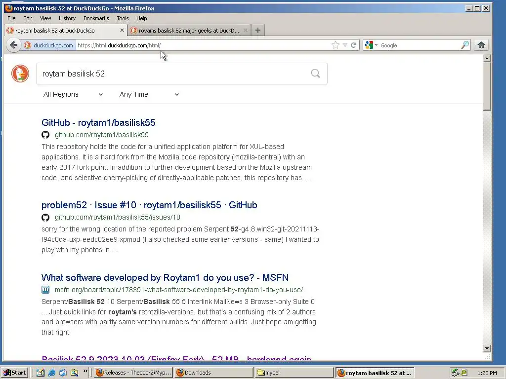This screenshot has height=379, width=506.
Task: Bookmark this page with the star icon
Action: [x=336, y=45]
